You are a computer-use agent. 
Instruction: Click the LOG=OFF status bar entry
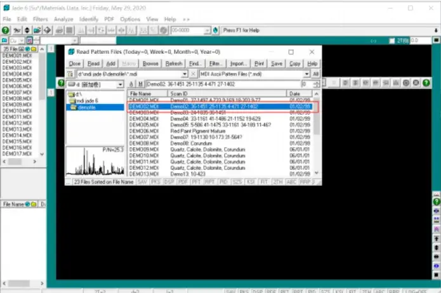[416, 291]
